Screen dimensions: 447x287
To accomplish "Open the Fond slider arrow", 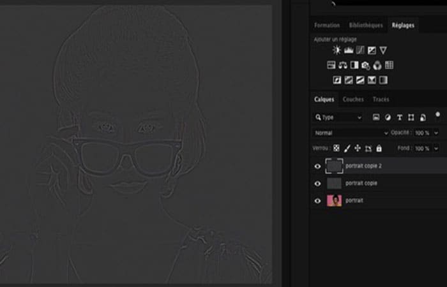I will tap(436, 149).
